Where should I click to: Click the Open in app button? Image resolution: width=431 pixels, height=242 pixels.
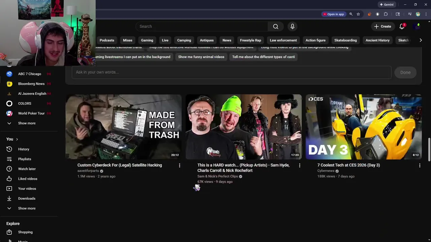tap(333, 14)
